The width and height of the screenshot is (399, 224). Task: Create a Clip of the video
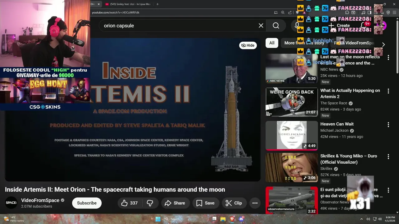click(x=234, y=203)
